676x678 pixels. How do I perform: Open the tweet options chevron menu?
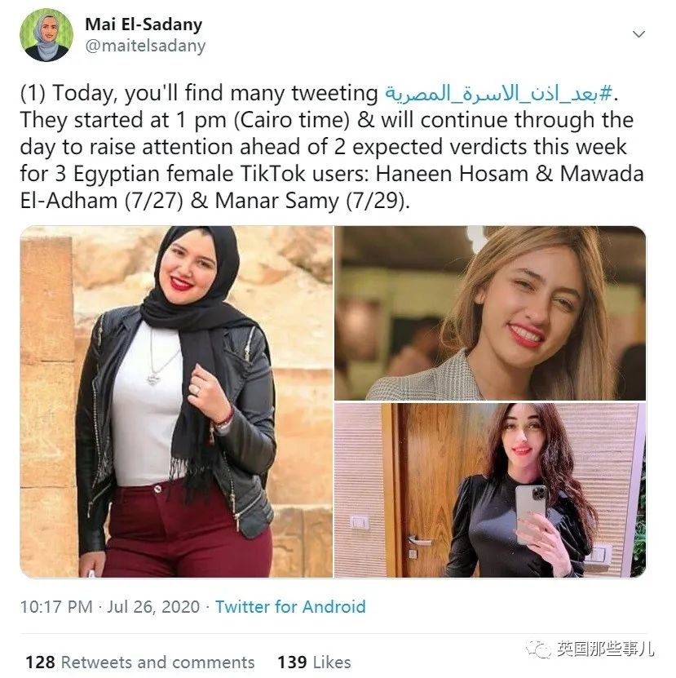coord(638,33)
